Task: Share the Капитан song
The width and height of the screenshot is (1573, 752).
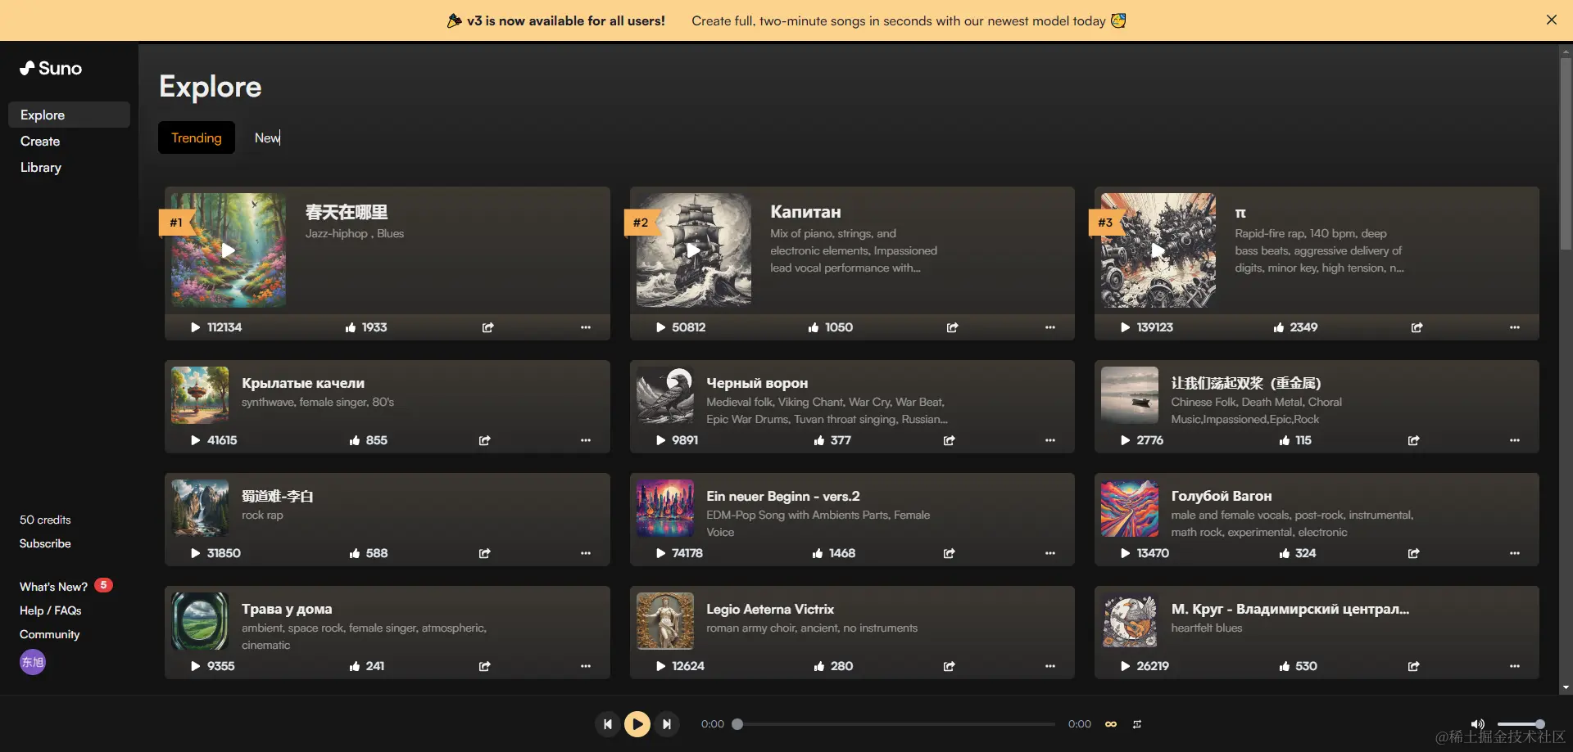Action: point(952,327)
